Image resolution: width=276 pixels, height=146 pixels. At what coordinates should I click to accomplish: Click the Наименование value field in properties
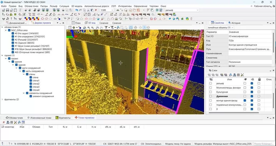point(250,53)
